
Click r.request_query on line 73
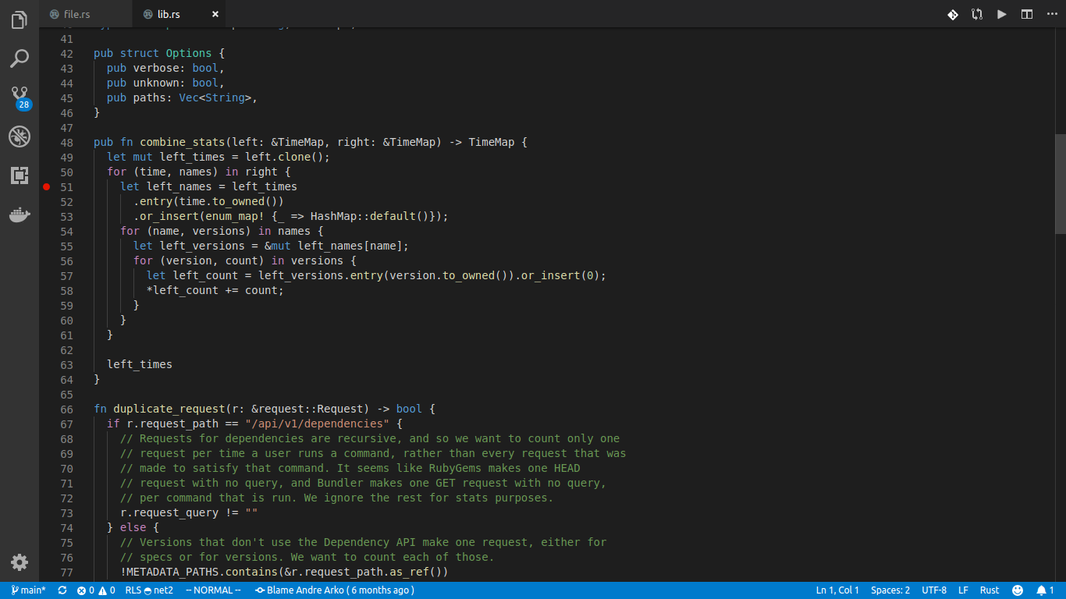[x=169, y=513]
